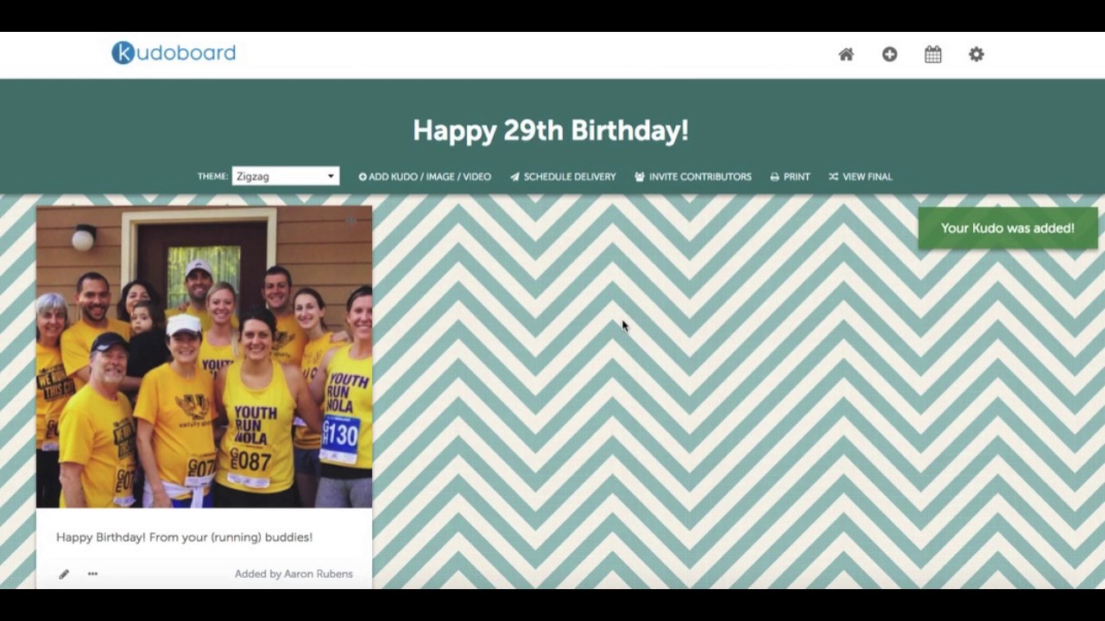Click Add Kudo / Image / Video
Image resolution: width=1105 pixels, height=621 pixels.
(x=425, y=177)
